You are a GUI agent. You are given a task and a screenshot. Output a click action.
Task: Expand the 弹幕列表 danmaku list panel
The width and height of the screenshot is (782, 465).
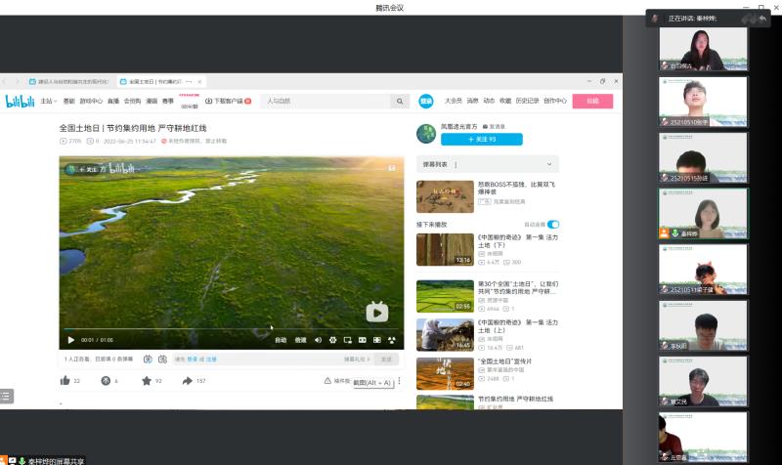(487, 164)
